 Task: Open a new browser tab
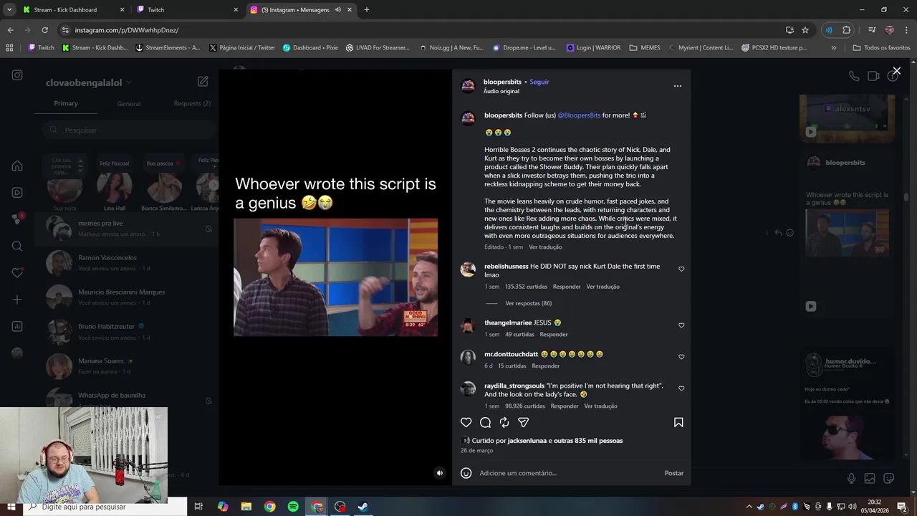point(367,10)
